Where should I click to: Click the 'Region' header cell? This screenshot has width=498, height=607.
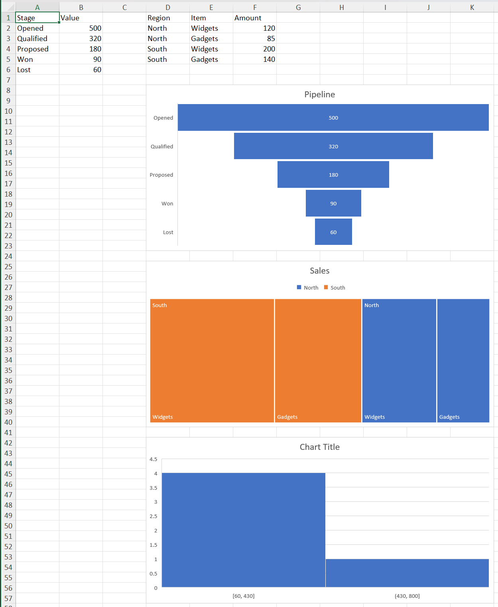[x=168, y=18]
